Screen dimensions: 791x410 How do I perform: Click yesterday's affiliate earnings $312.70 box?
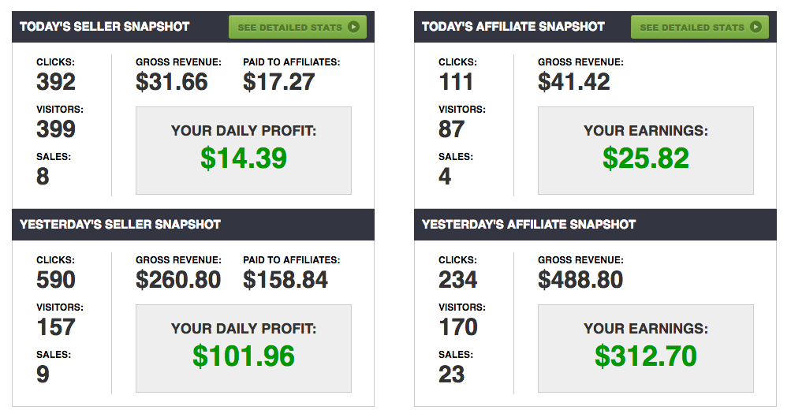646,348
